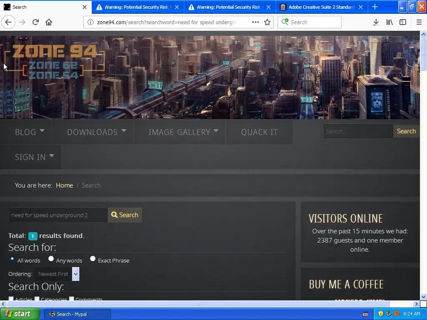Click the VISITORS ONLINE heading
The image size is (427, 320).
pos(346,218)
